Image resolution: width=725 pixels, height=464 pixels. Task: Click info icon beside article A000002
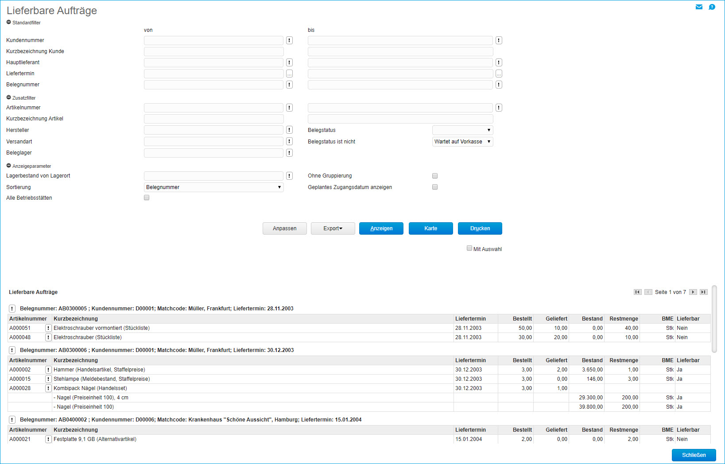(x=48, y=370)
